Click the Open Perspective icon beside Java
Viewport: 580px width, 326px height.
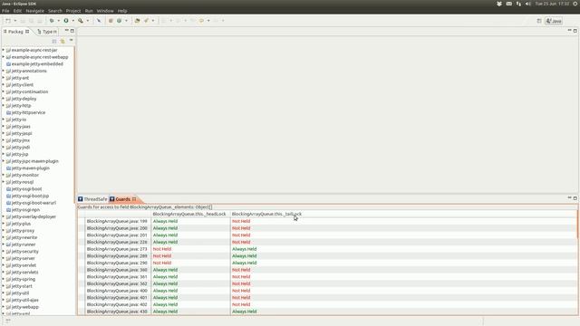click(539, 21)
